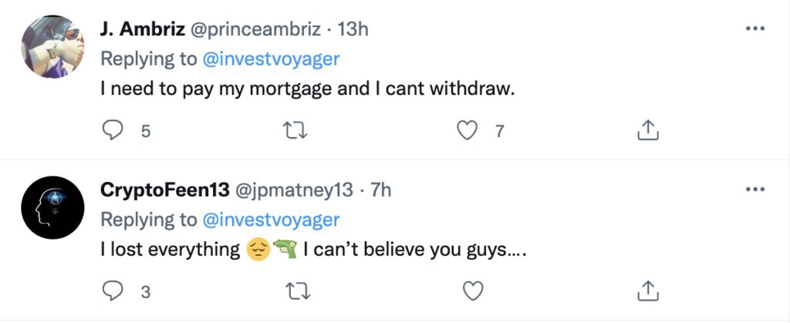Viewport: 790px width, 323px height.
Task: Open @investvoyager link in CryptoFeen13's reply
Action: click(x=271, y=220)
